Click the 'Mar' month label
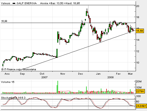The height and width of the screenshot is (111, 147). click(x=130, y=74)
